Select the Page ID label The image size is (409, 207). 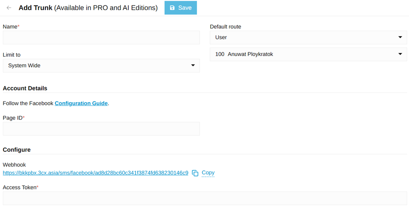[x=14, y=118]
